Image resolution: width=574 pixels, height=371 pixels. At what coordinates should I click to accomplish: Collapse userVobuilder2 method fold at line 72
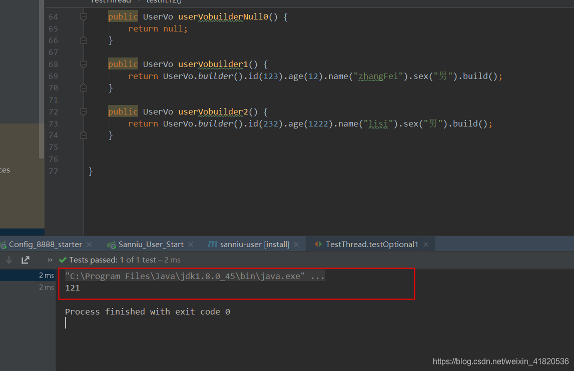point(84,112)
